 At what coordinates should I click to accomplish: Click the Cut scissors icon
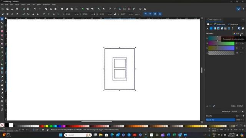(x=51, y=9)
